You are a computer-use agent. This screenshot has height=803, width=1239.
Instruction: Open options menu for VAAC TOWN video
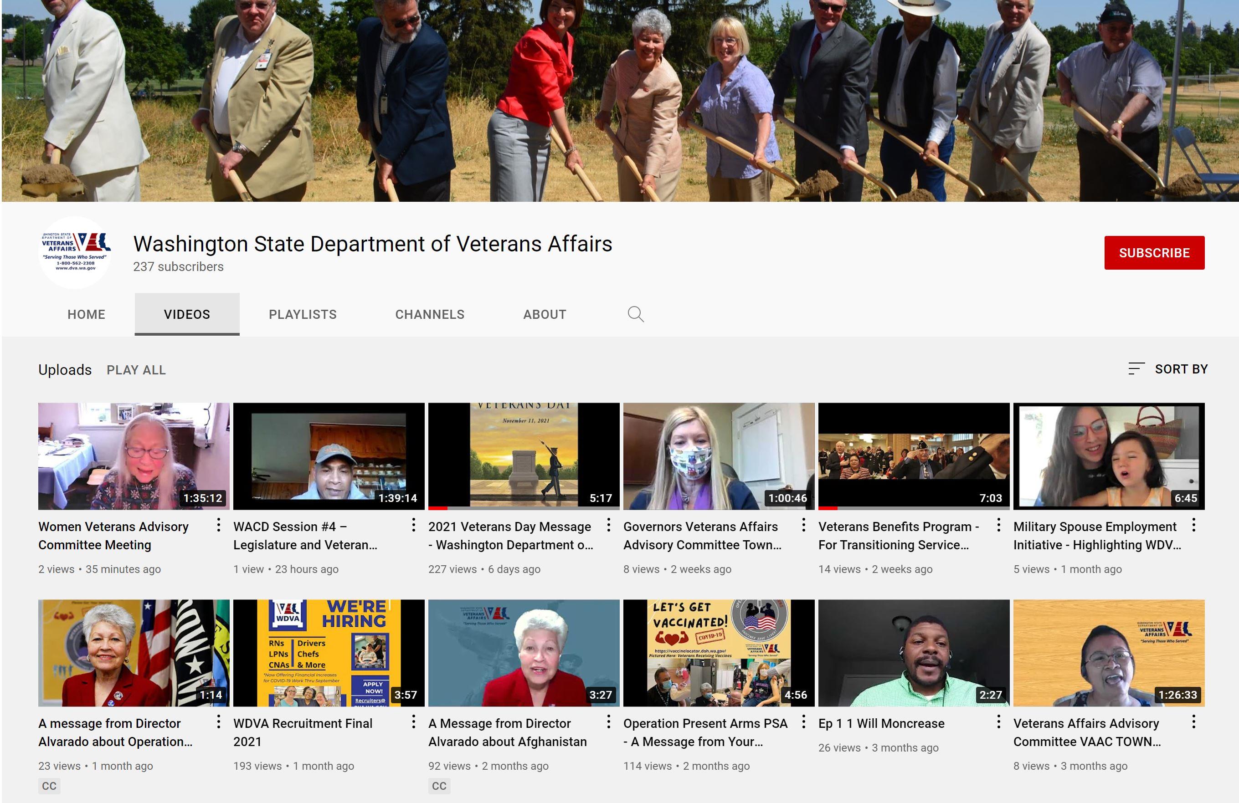[x=1194, y=722]
